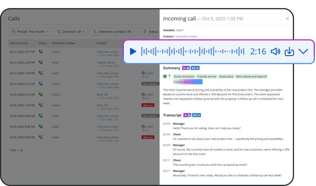The image size is (316, 186).
Task: Open the Direction: All dropdown
Action: pyautogui.click(x=71, y=31)
